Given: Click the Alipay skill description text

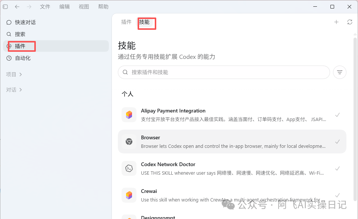Looking at the screenshot, I should tap(233, 119).
